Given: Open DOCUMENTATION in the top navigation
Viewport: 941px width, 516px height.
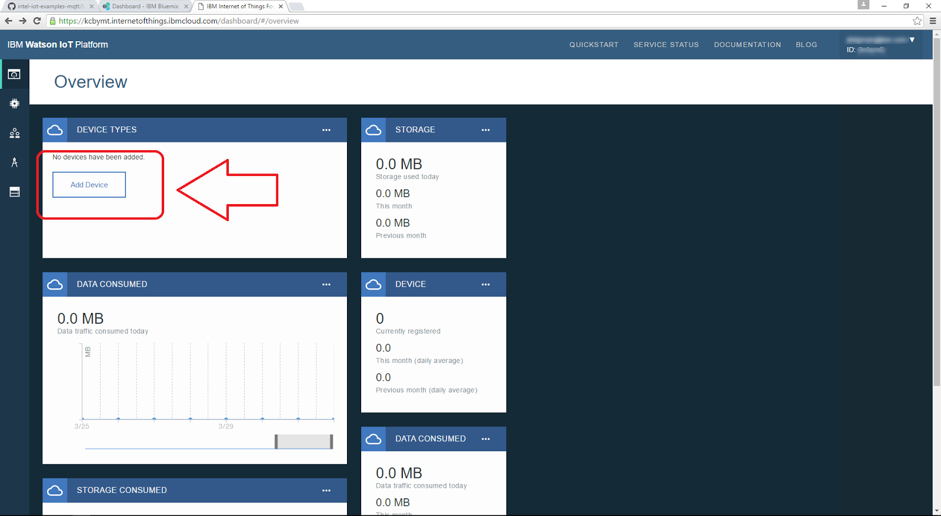Looking at the screenshot, I should (748, 45).
